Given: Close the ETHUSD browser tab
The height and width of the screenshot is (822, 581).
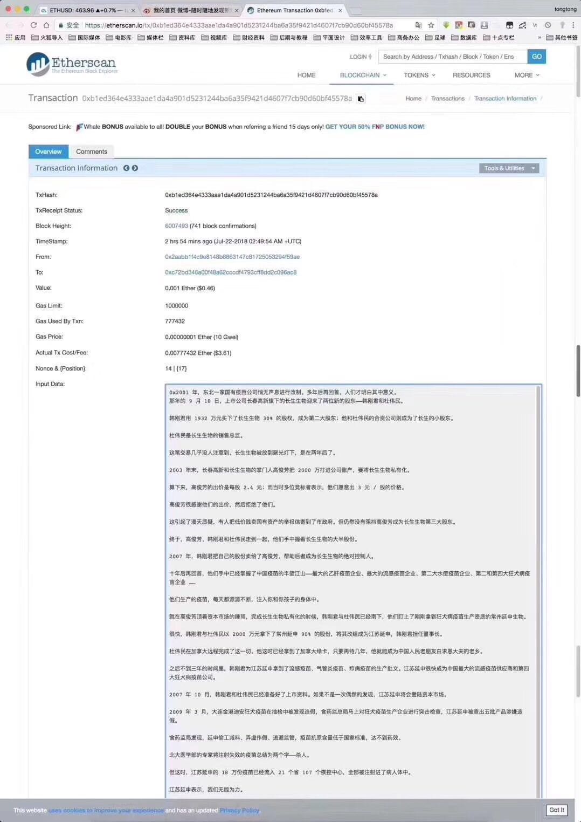Looking at the screenshot, I should tap(133, 10).
